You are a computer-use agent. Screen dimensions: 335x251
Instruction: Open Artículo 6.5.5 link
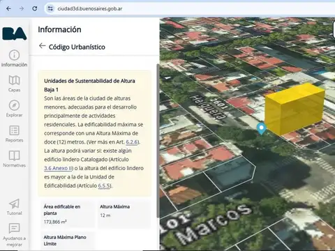coord(104,185)
